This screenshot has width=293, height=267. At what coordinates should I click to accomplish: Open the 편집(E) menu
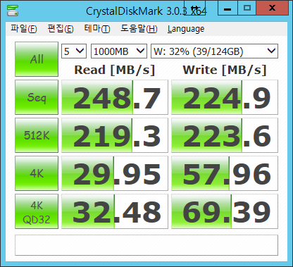point(61,29)
